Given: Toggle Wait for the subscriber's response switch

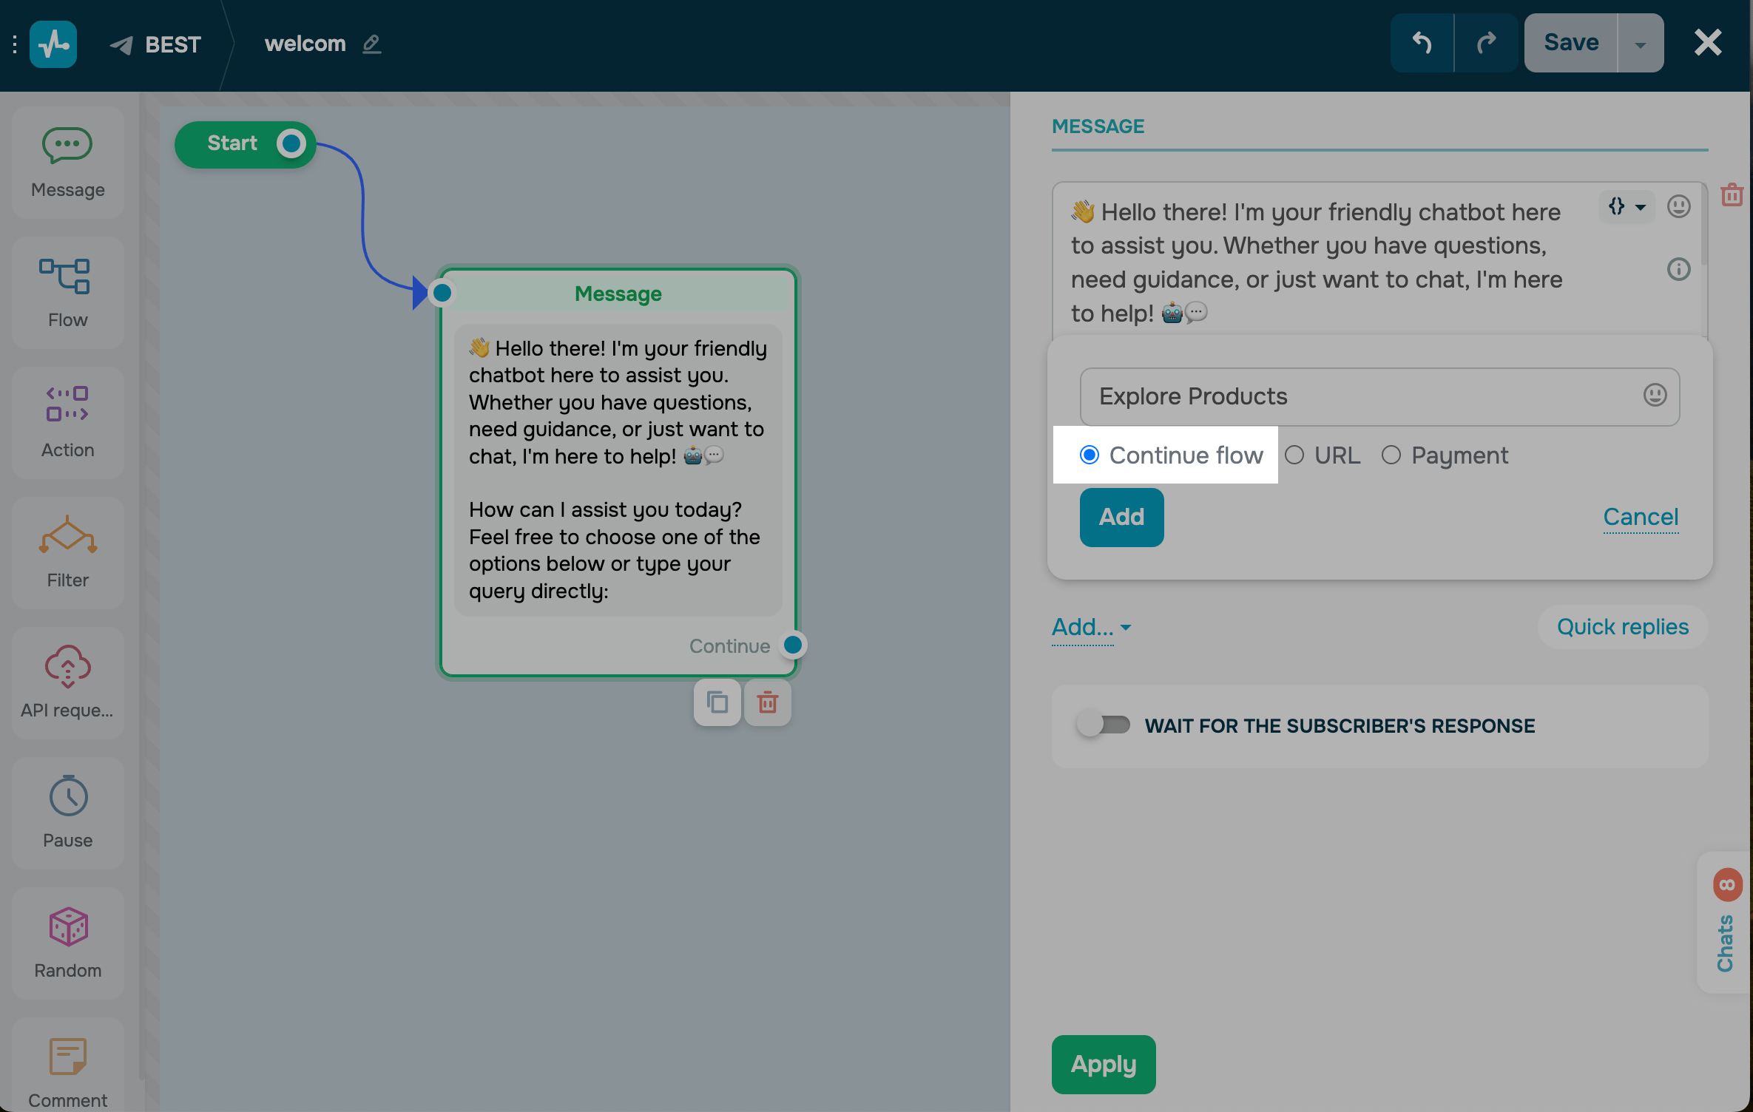Looking at the screenshot, I should point(1104,725).
